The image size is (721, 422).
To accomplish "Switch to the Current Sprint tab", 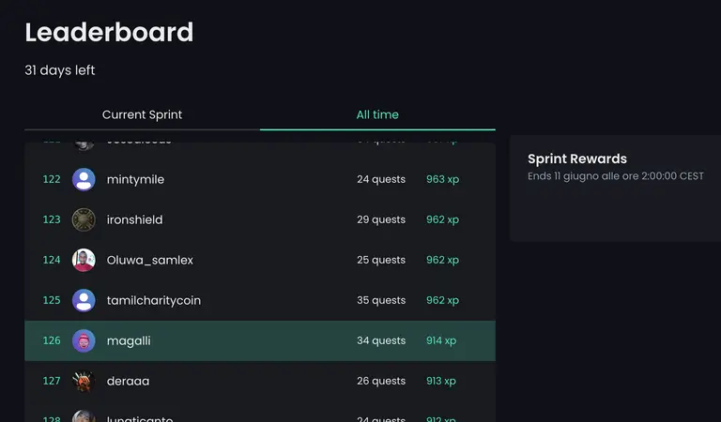I will click(142, 114).
